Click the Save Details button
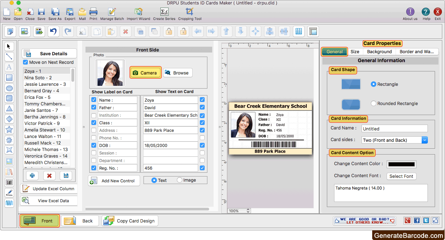This screenshot has height=240, width=445. 49,54
